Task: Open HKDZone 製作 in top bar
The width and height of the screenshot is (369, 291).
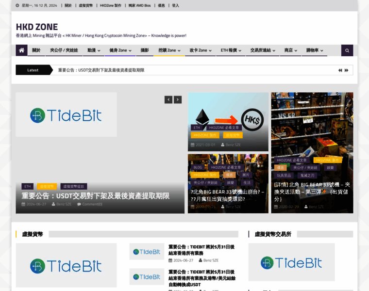Action: click(110, 5)
